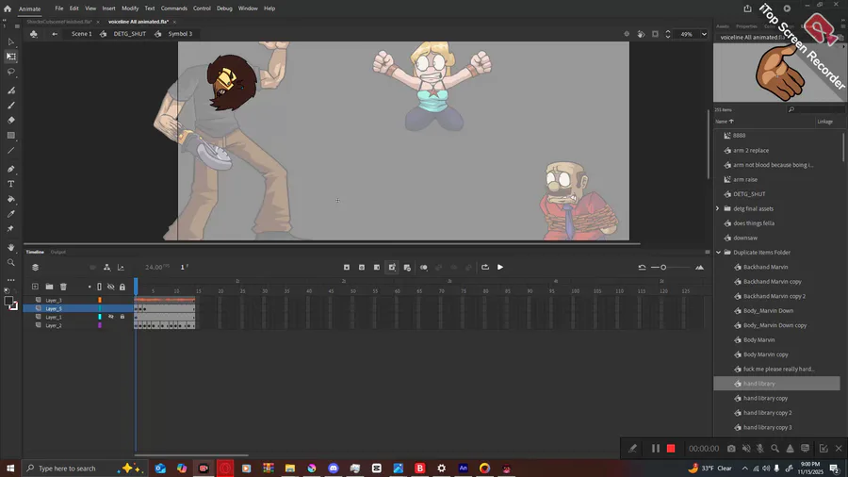Select the Pen tool
Screen dimensions: 848x477
pyautogui.click(x=10, y=169)
